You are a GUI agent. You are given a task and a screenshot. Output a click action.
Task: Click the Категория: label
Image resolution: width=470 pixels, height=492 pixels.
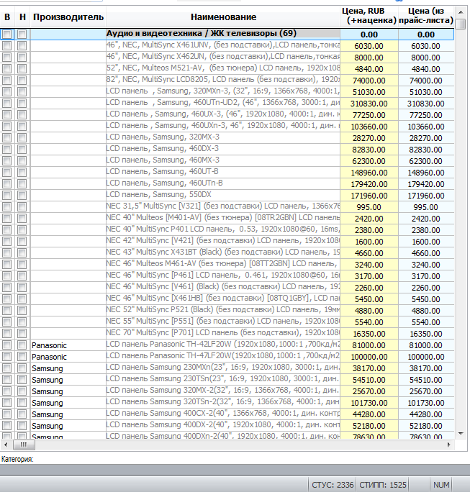(17, 459)
